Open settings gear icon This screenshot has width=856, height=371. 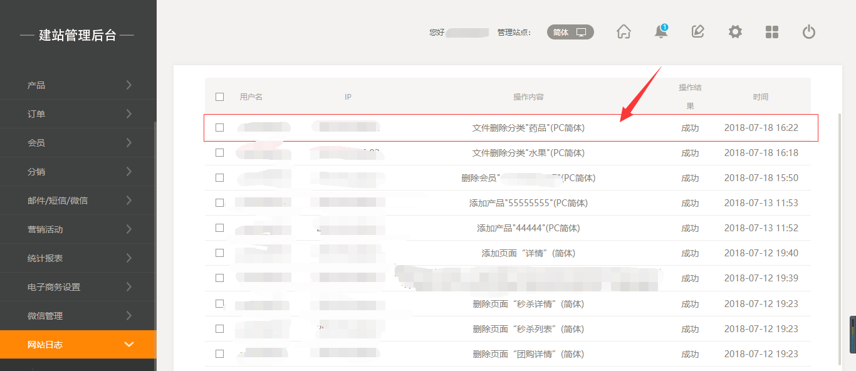[x=735, y=32]
